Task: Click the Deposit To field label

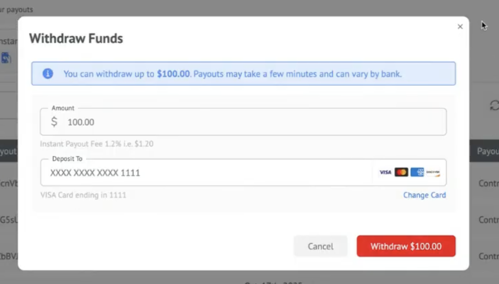Action: point(67,159)
